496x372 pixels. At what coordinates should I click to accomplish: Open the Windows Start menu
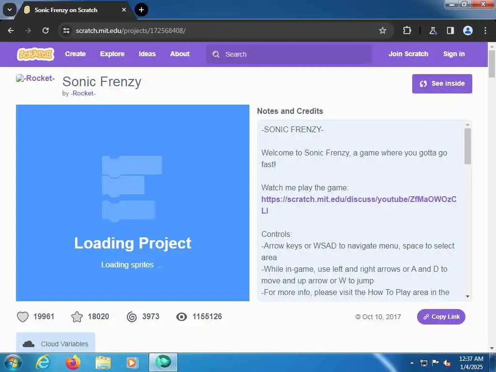pyautogui.click(x=12, y=362)
